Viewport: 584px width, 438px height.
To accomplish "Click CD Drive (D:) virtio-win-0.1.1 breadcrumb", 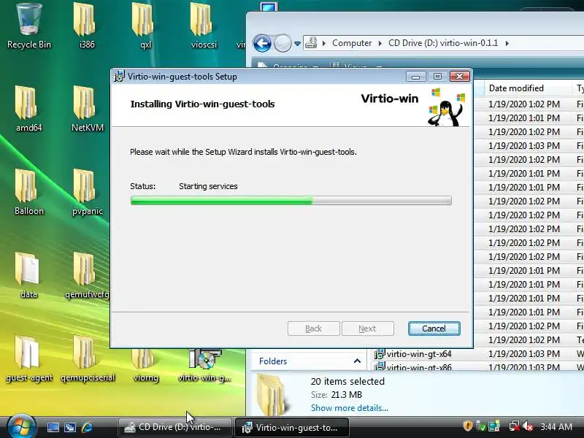I will [443, 43].
